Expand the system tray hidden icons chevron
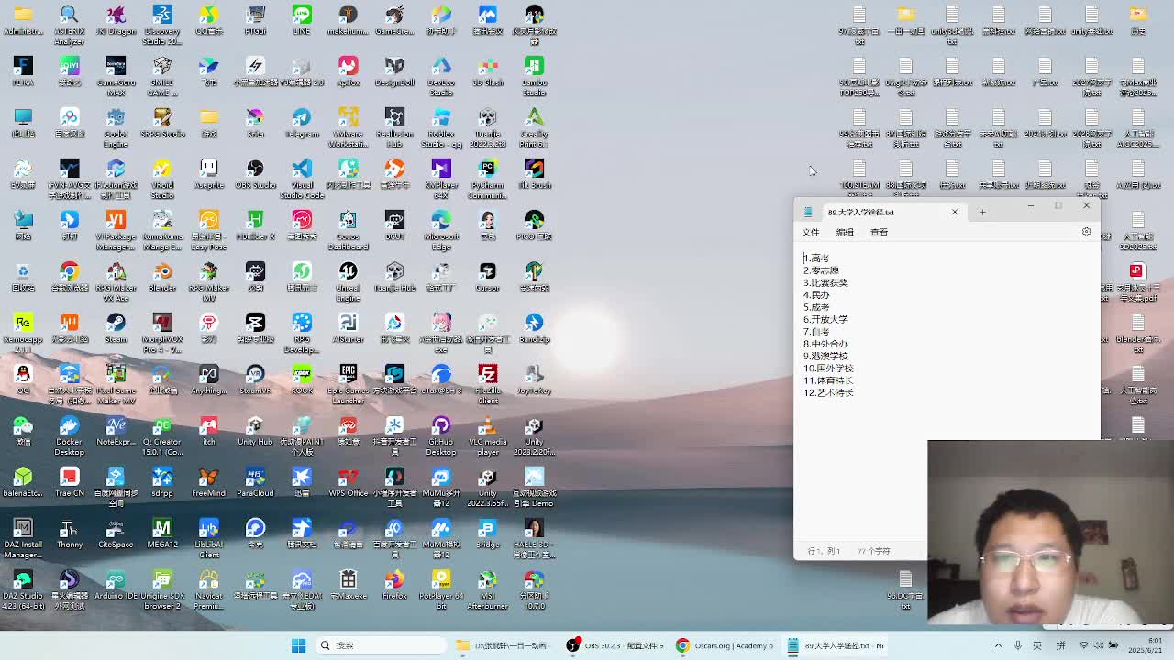Screen dimensions: 1174x660 tap(998, 645)
